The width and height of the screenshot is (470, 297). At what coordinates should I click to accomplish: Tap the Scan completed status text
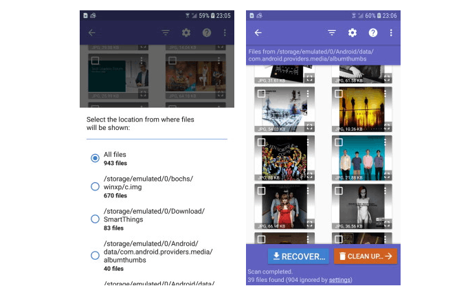[x=270, y=272]
